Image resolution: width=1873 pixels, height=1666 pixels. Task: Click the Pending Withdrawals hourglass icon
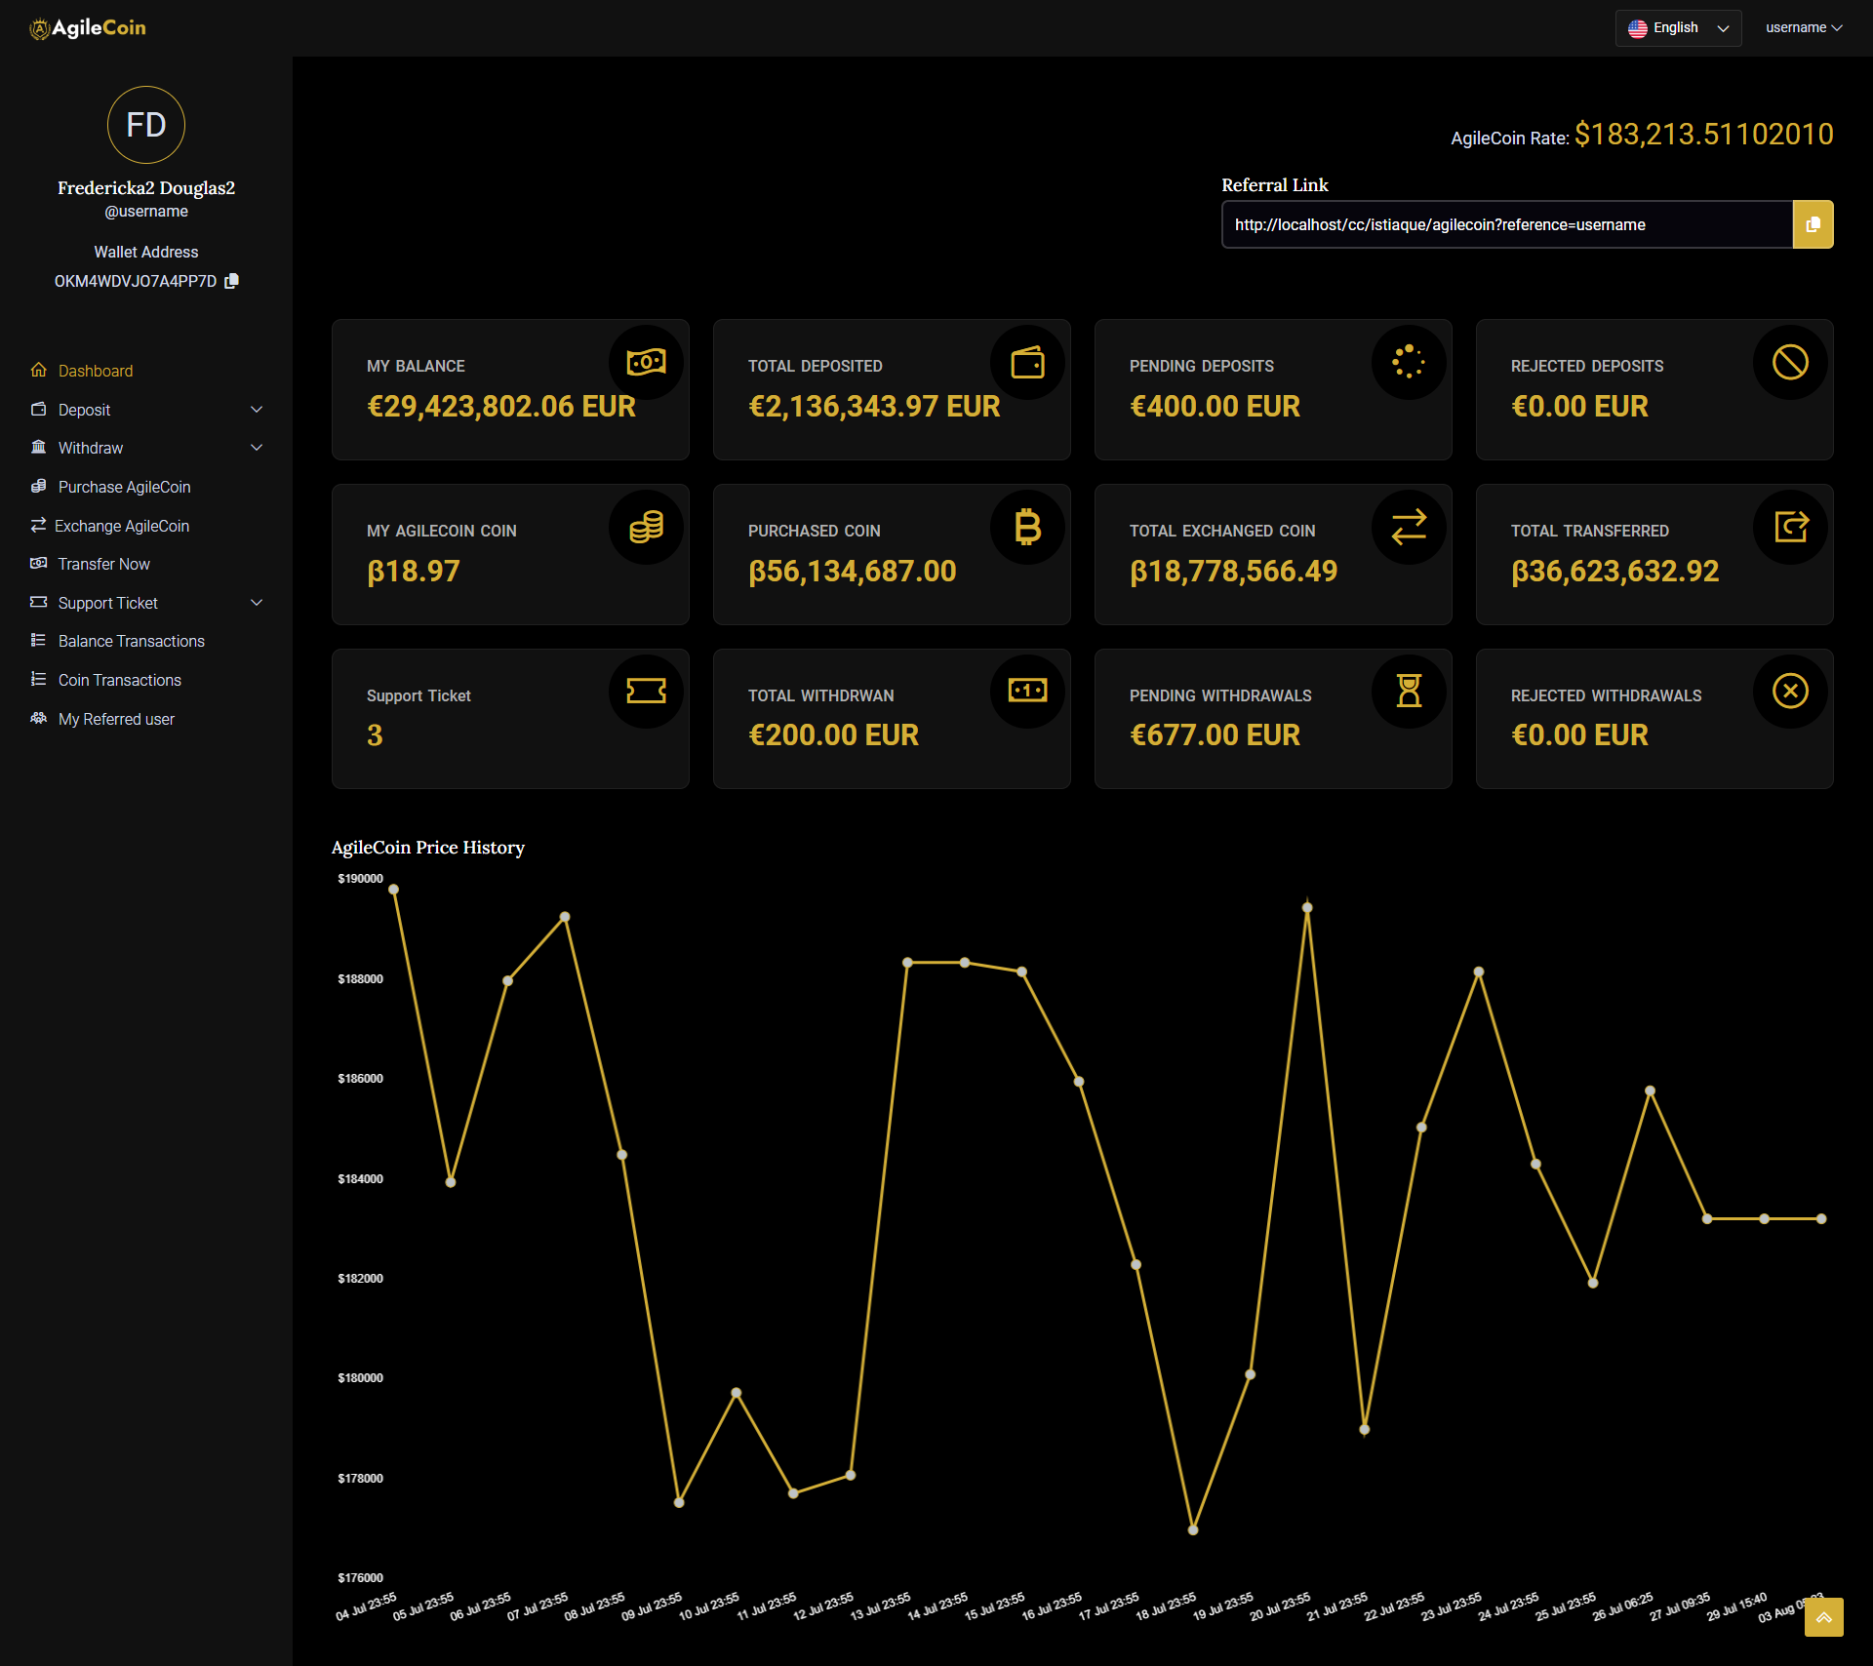click(1409, 691)
